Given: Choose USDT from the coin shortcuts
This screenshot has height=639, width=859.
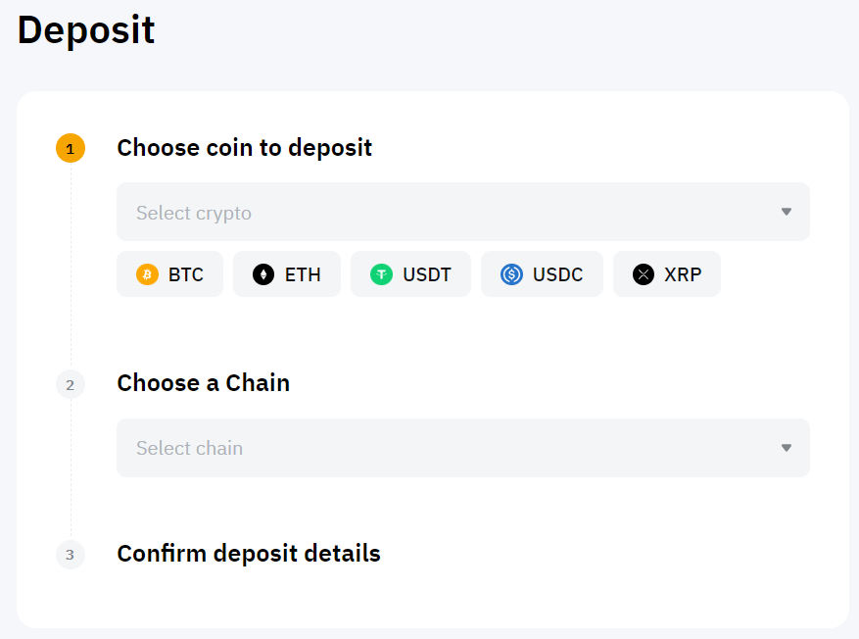Looking at the screenshot, I should (410, 274).
